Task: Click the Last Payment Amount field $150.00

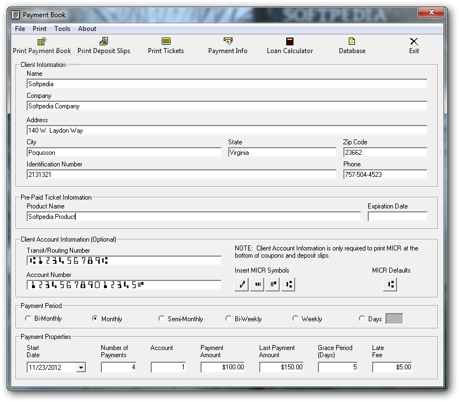Action: (282, 368)
